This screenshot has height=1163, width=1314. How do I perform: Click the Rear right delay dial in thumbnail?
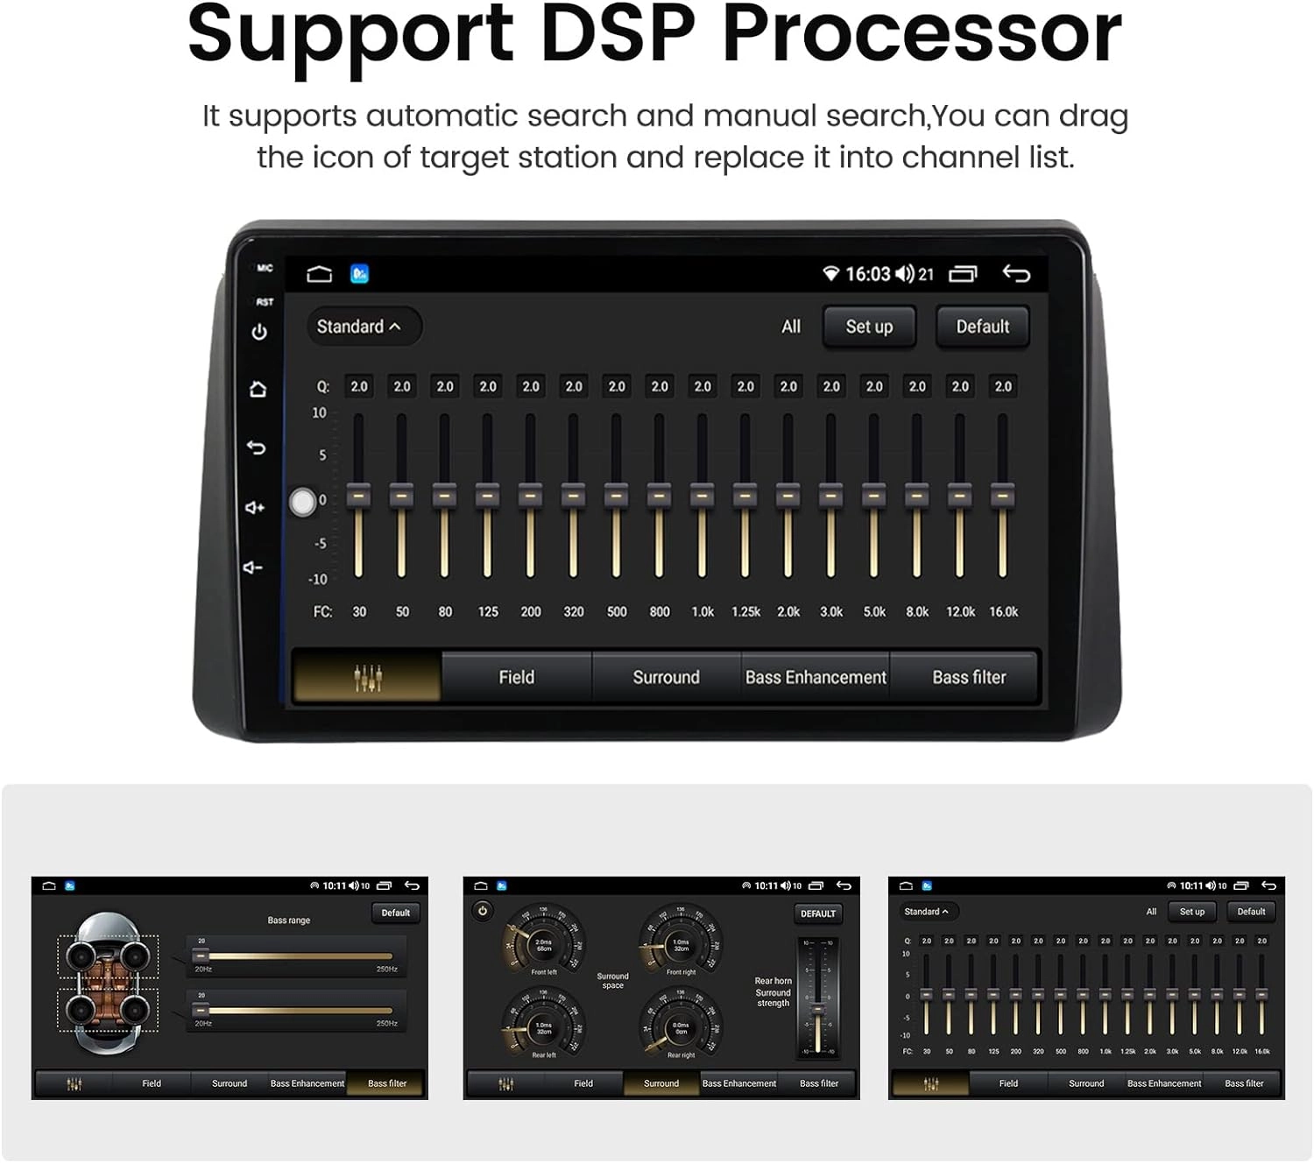coord(680,1023)
